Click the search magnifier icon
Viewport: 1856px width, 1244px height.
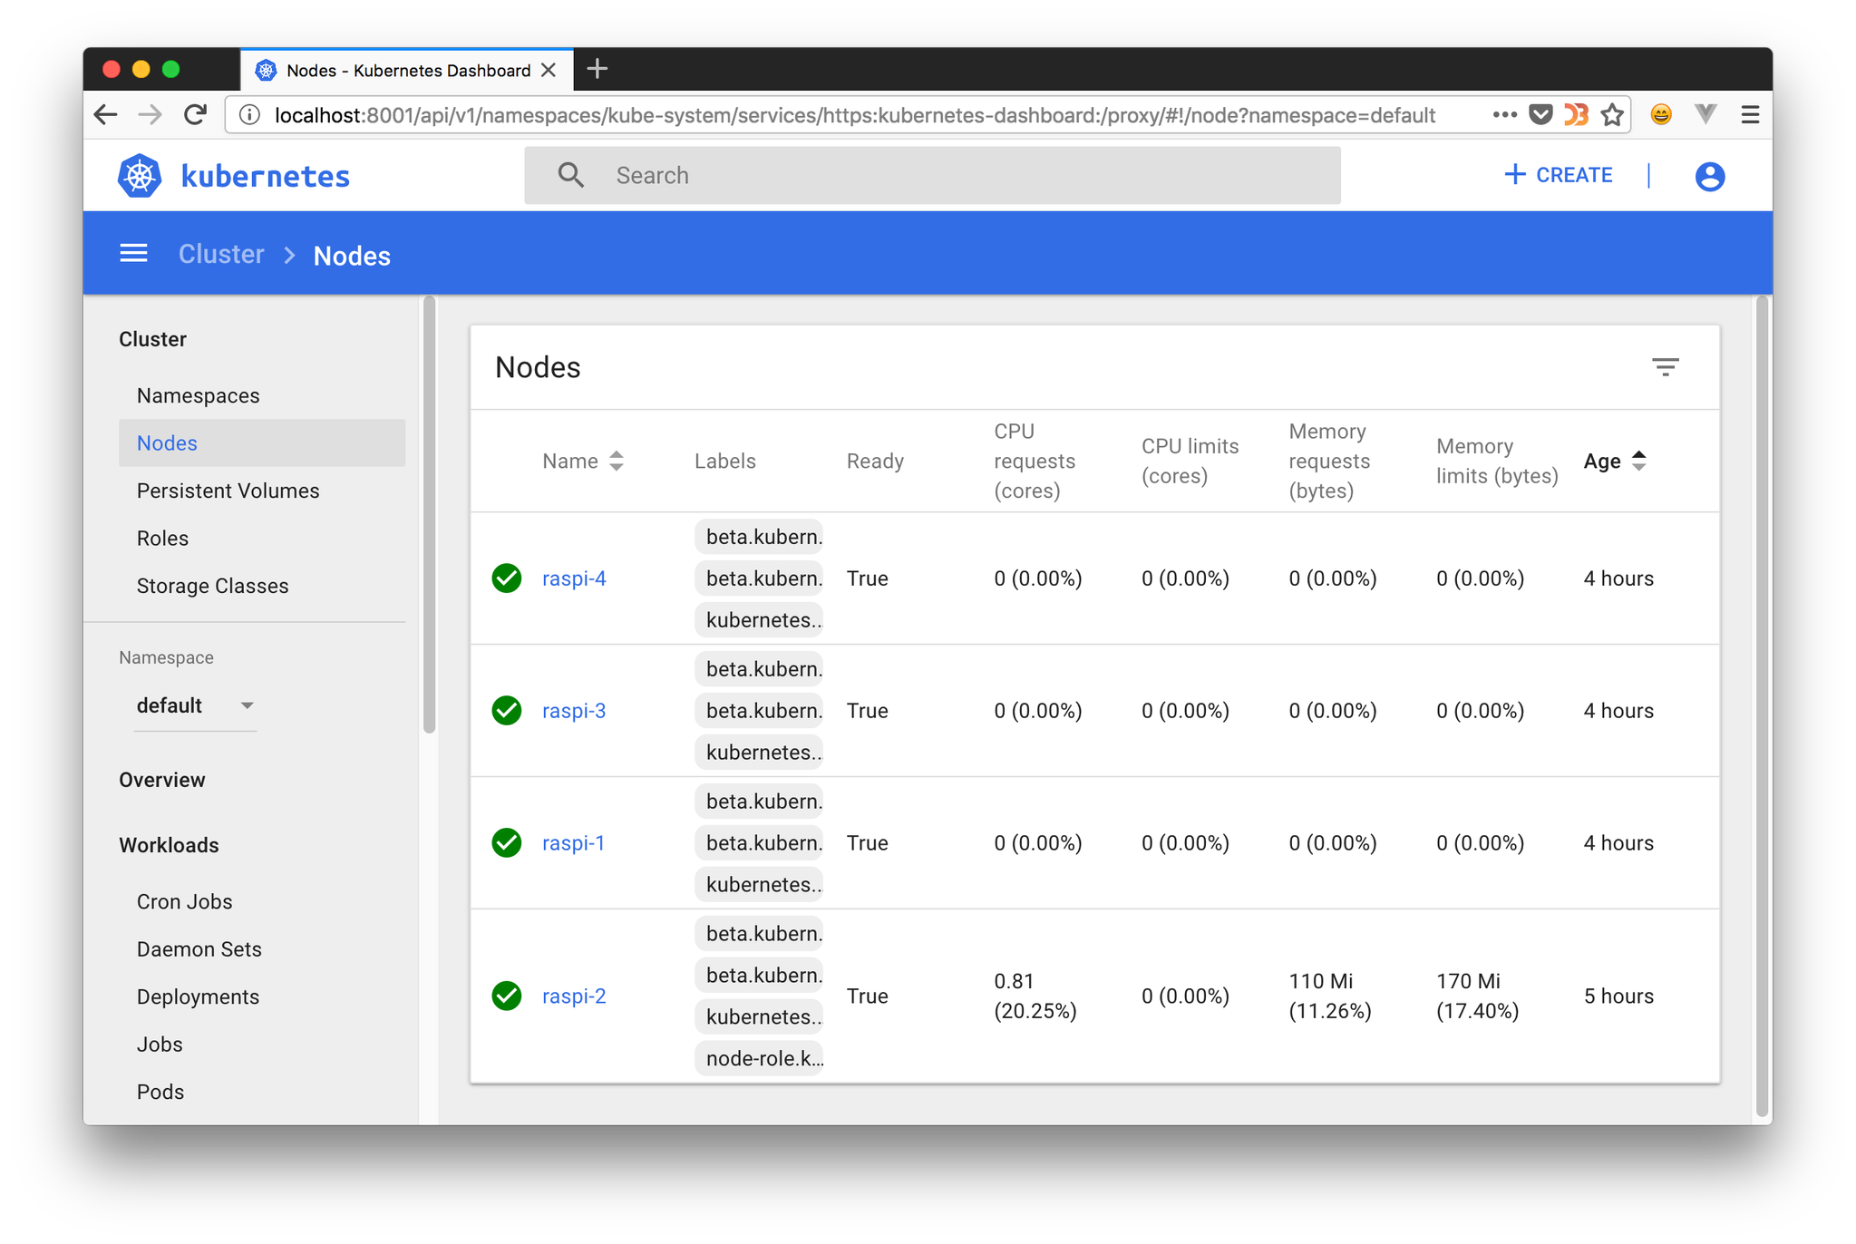click(570, 175)
